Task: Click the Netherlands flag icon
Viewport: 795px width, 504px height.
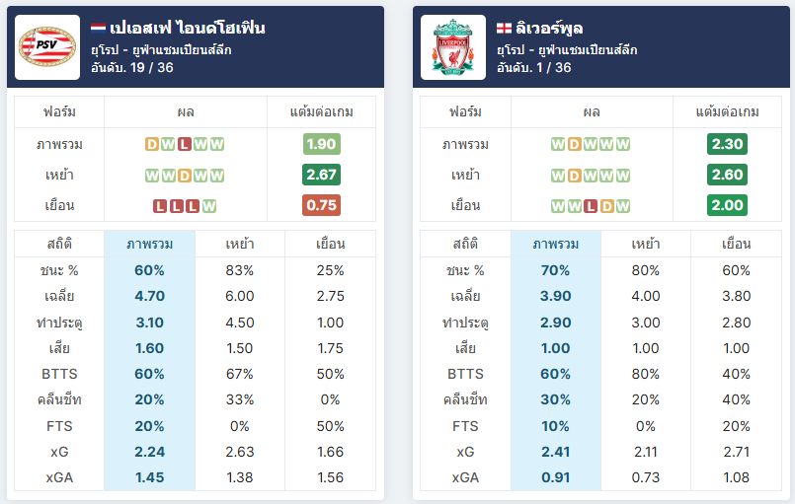Action: pos(98,28)
